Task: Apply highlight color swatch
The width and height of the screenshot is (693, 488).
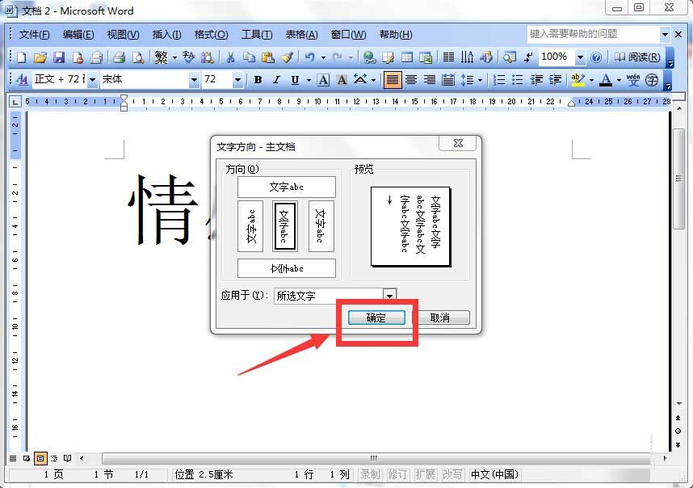Action: coord(577,79)
